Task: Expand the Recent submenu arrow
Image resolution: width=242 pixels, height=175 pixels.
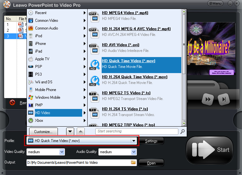Action: (x=85, y=13)
